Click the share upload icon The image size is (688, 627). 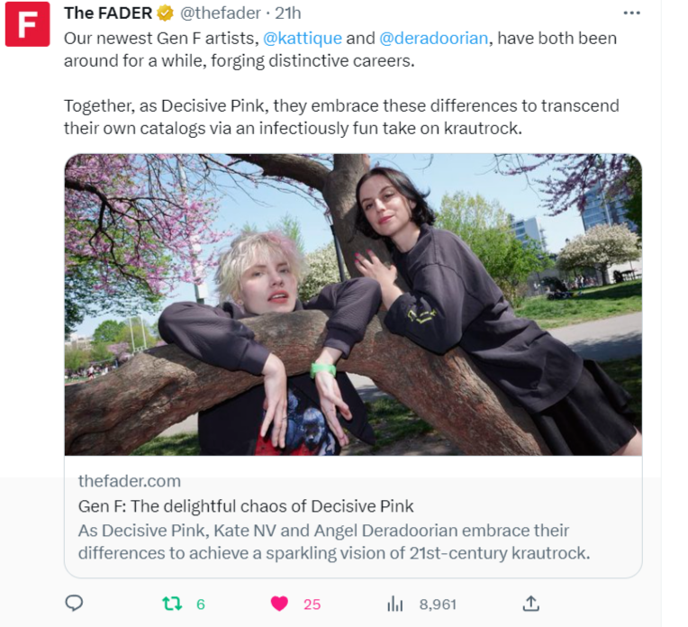530,604
